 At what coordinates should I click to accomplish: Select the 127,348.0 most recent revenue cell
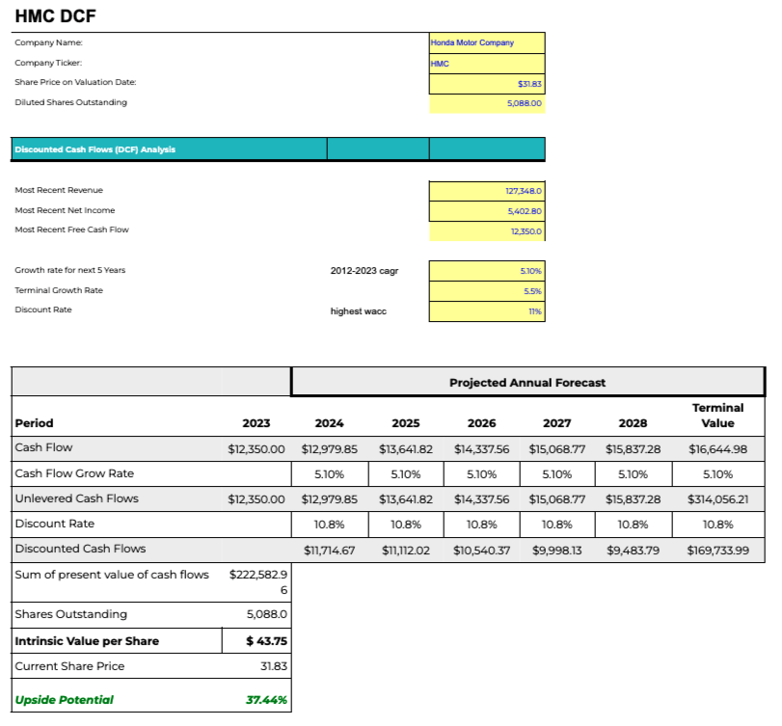point(487,191)
